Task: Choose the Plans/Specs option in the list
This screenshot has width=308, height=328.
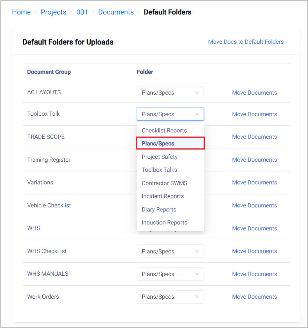Action: click(x=158, y=144)
